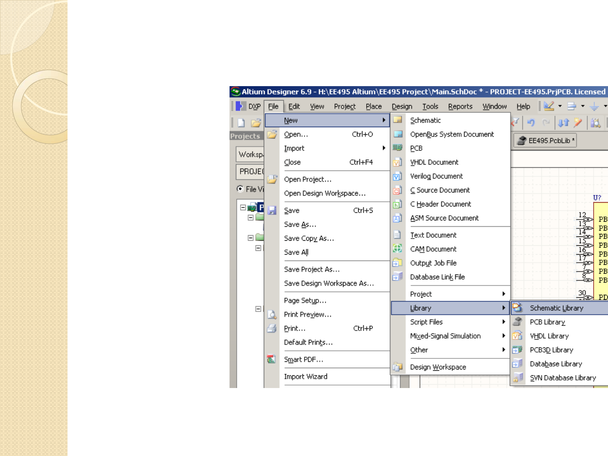Click the power ground symbol toolbar icon
This screenshot has height=456, width=608.
(594, 106)
